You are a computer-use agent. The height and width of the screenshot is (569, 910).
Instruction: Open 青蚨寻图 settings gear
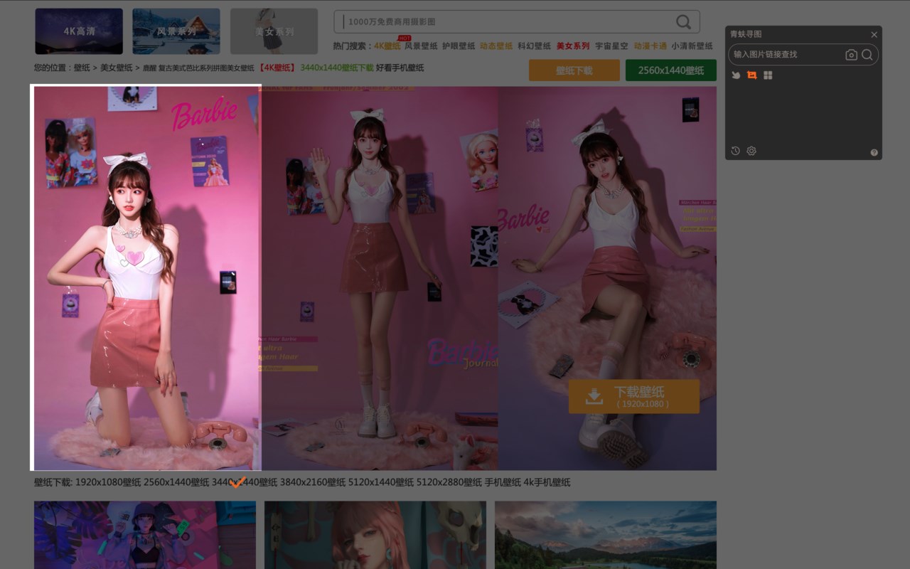751,151
